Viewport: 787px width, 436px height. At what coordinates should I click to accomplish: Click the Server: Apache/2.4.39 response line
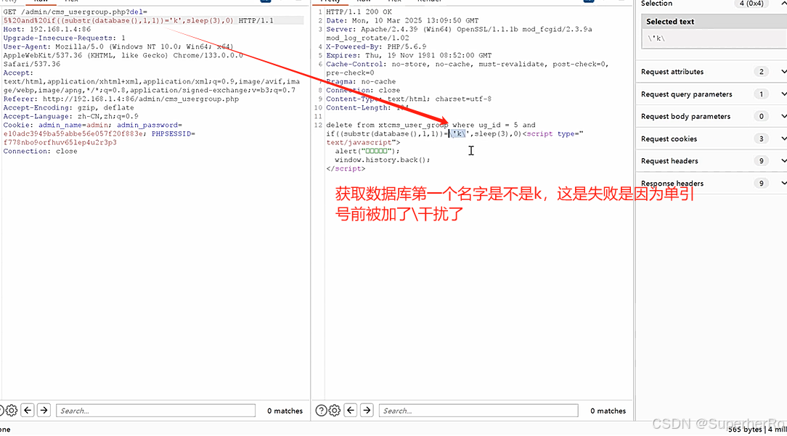(460, 29)
